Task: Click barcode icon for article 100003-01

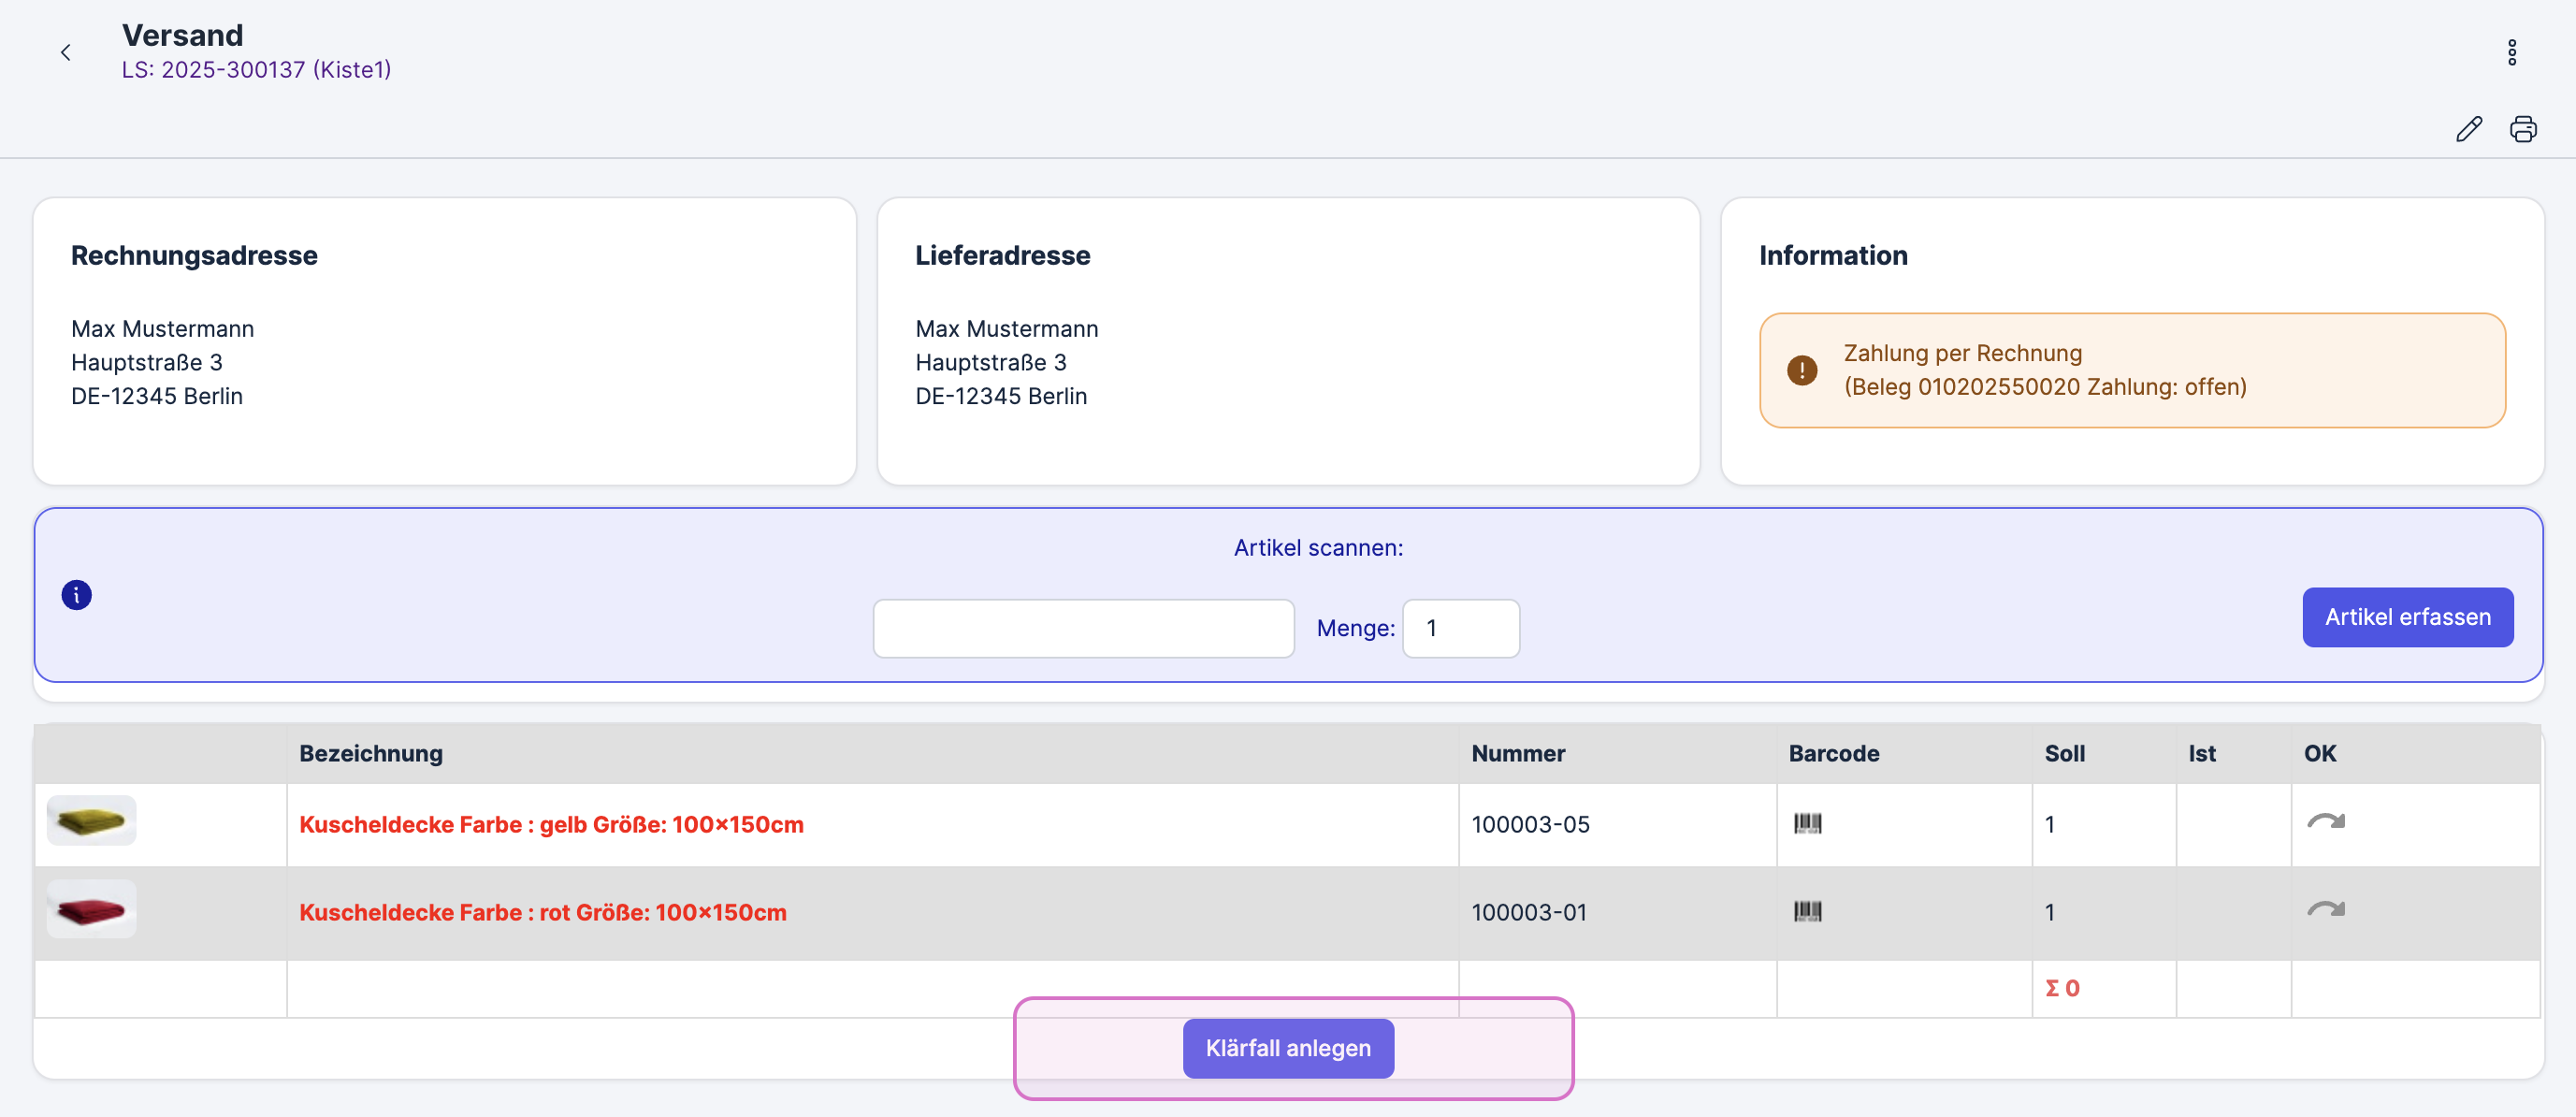Action: [x=1807, y=911]
